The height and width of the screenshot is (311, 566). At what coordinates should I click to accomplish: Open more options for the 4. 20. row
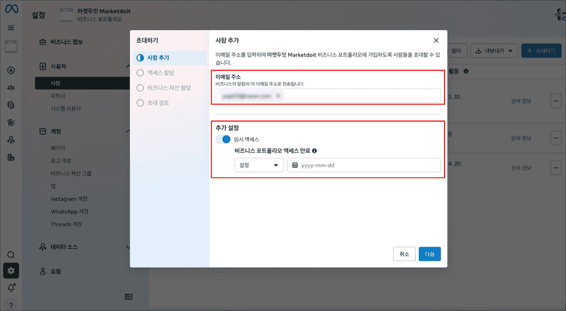(555, 168)
